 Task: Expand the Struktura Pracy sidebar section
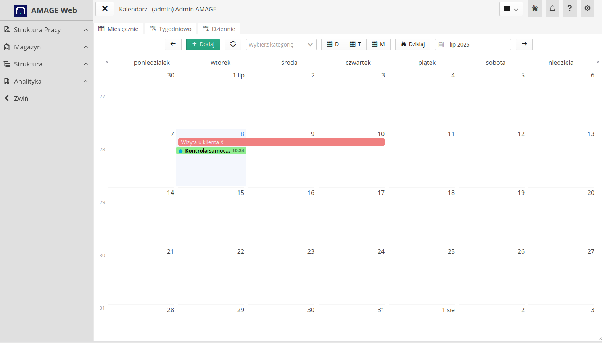click(x=47, y=30)
